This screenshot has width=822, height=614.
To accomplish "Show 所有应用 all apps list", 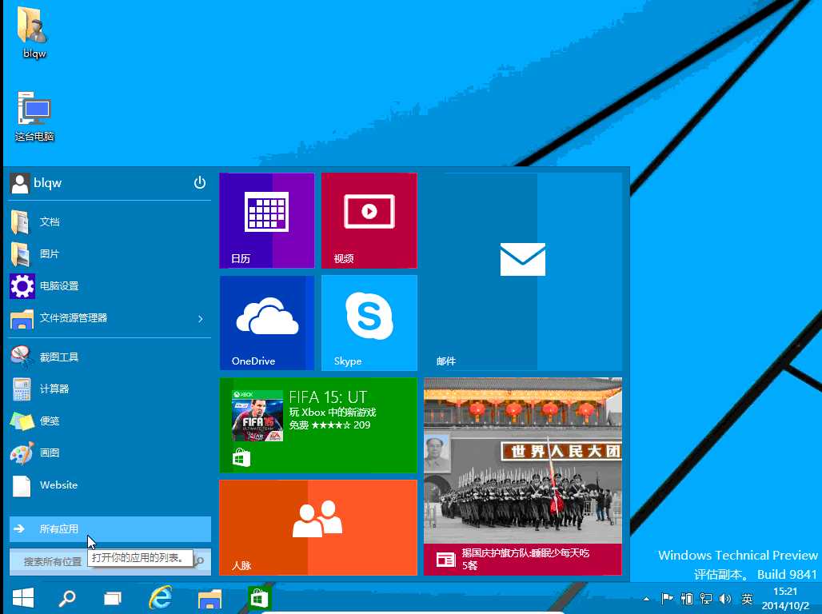I will pyautogui.click(x=110, y=529).
